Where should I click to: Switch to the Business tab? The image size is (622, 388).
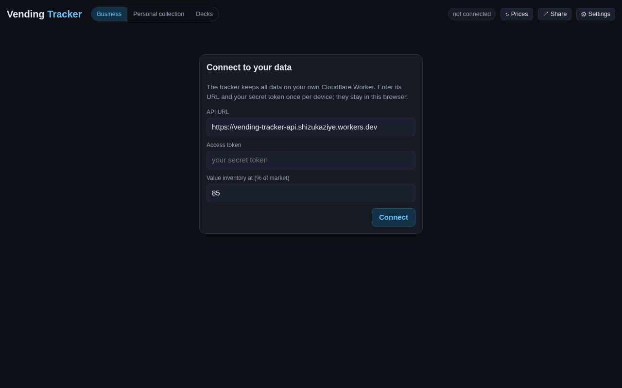click(109, 14)
